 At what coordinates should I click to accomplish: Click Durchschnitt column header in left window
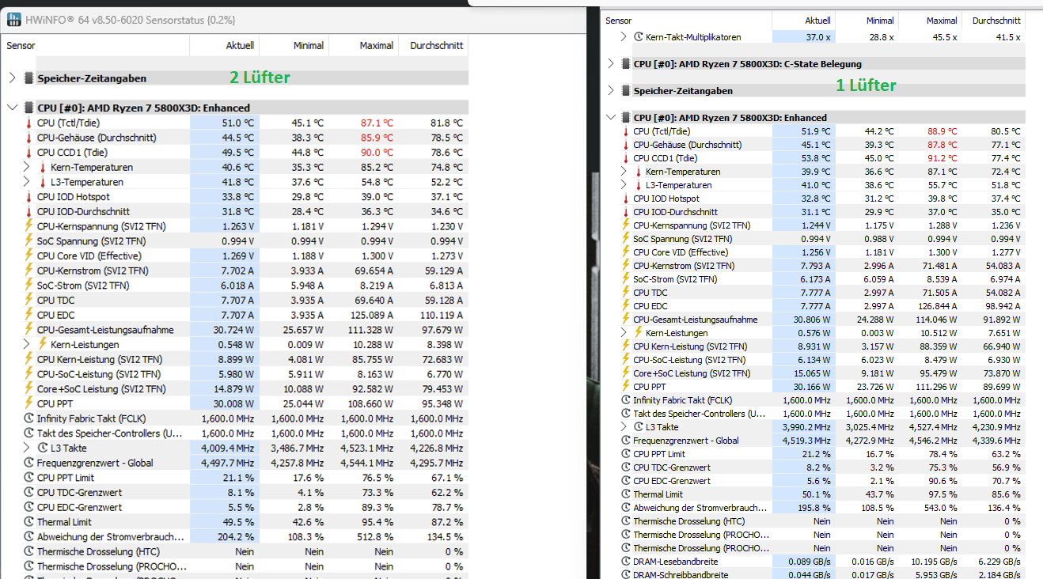(x=437, y=46)
